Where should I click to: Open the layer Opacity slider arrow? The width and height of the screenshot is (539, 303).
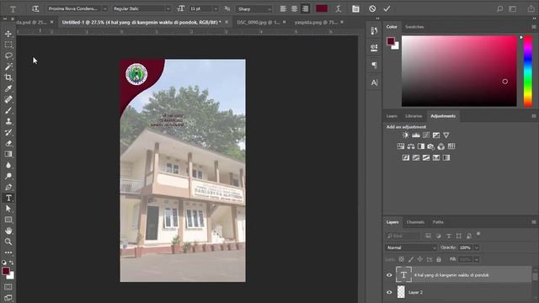[x=477, y=247]
